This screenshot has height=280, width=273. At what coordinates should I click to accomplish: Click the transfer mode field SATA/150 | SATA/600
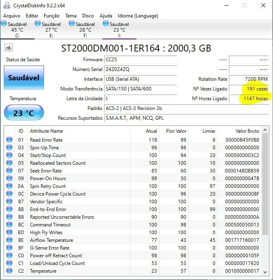tap(140, 89)
